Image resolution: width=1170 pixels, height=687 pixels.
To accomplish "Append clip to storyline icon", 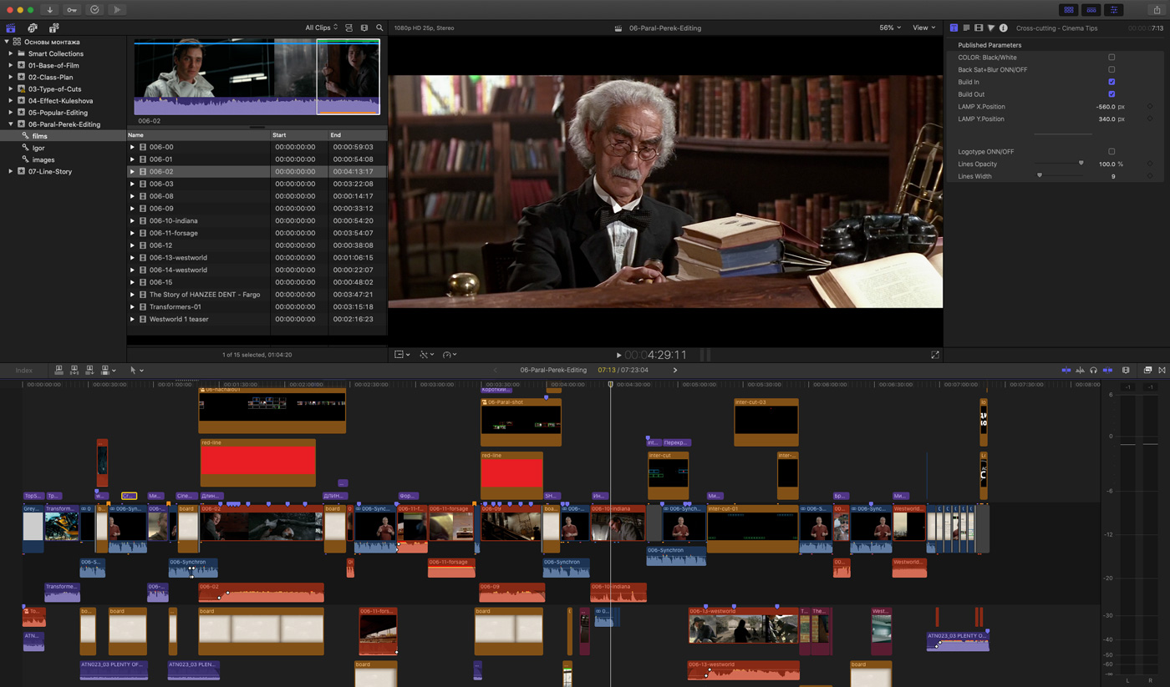I will (x=89, y=370).
